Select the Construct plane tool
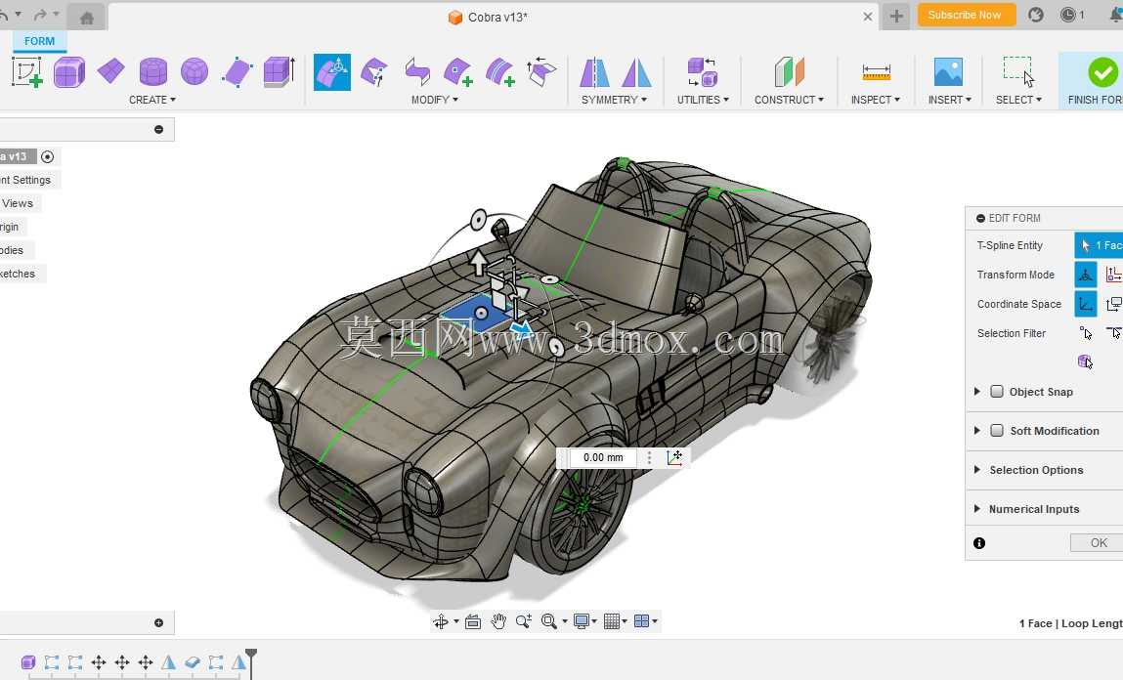The width and height of the screenshot is (1123, 680). pos(790,71)
